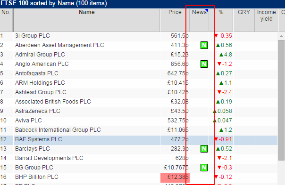The image size is (285, 185).
Task: Select 3i Group PLC row name
Action: point(33,36)
